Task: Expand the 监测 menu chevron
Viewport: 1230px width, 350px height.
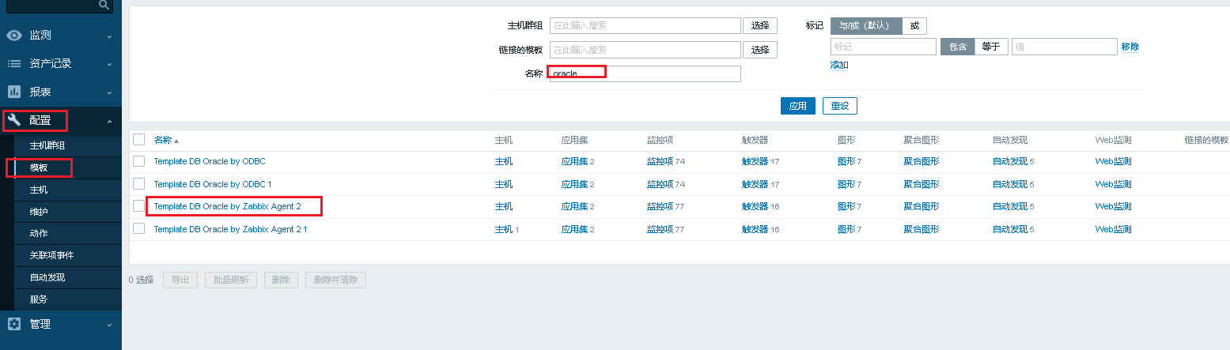Action: coord(109,36)
